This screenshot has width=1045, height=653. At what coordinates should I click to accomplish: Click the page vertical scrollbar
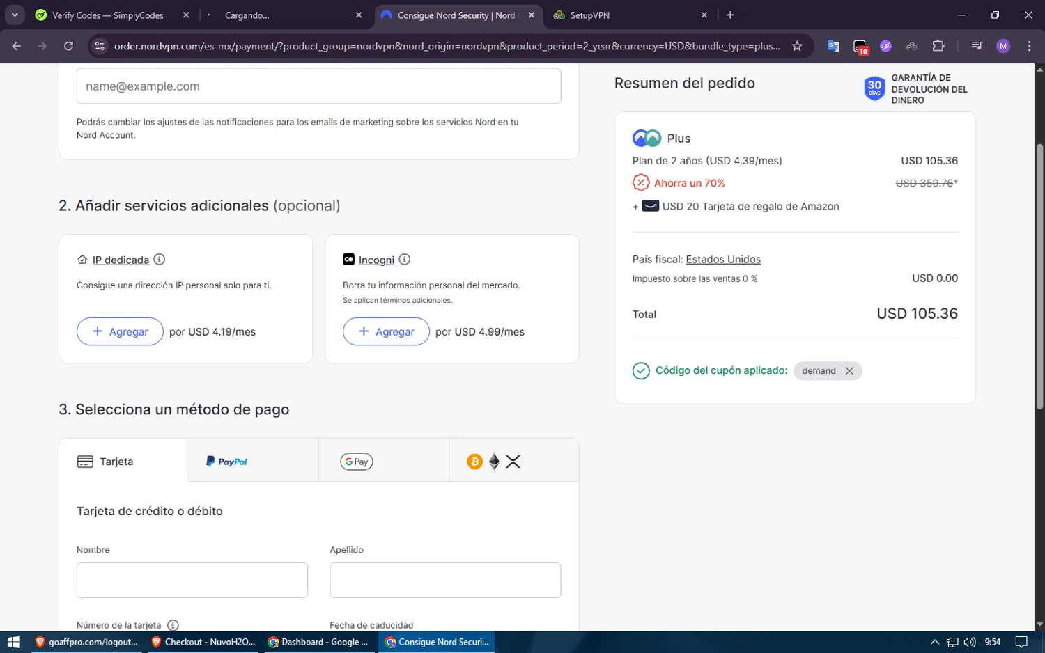coord(1039,276)
